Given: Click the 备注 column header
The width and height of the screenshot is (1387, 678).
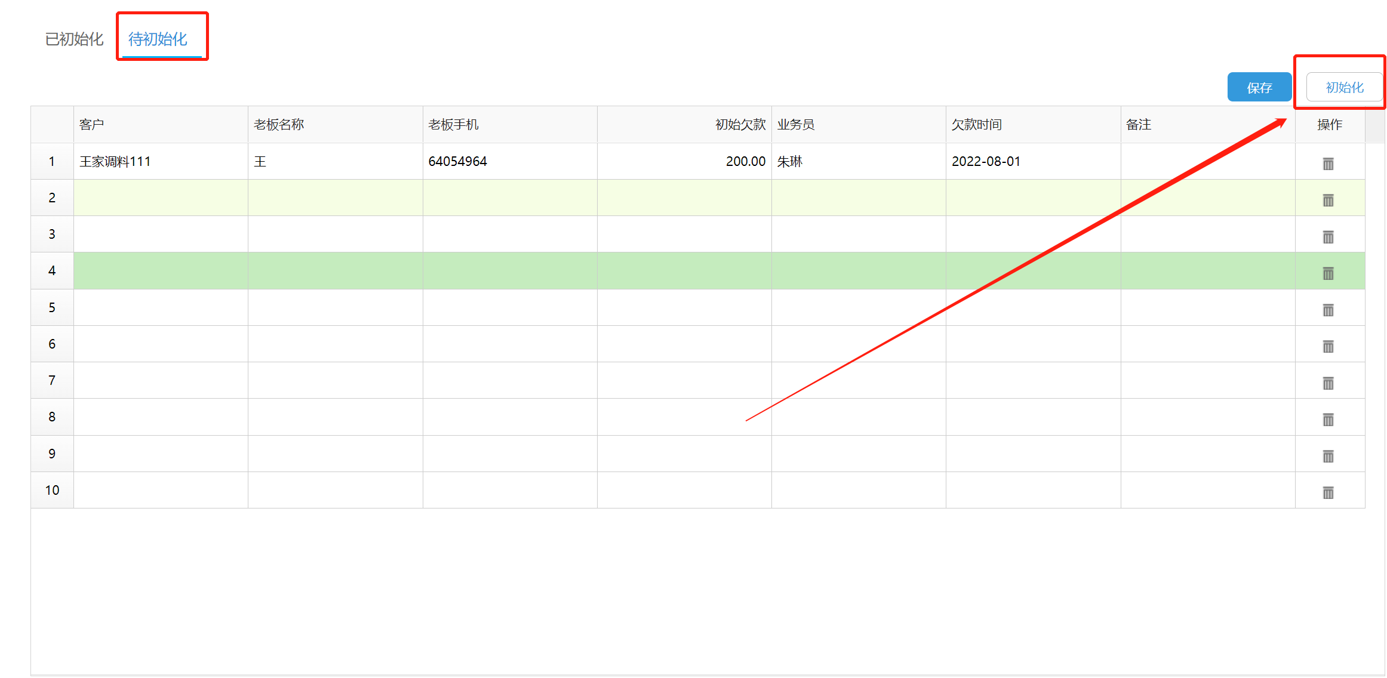Looking at the screenshot, I should 1208,124.
